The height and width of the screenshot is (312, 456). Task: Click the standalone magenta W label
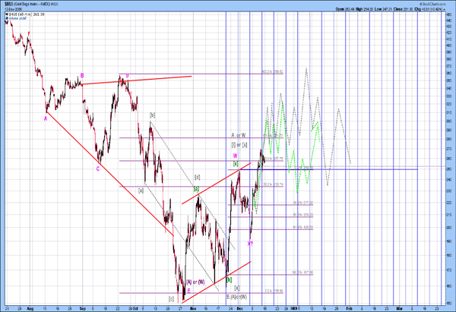point(236,156)
